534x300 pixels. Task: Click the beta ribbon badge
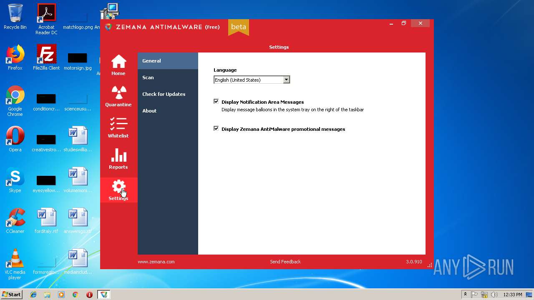(239, 27)
